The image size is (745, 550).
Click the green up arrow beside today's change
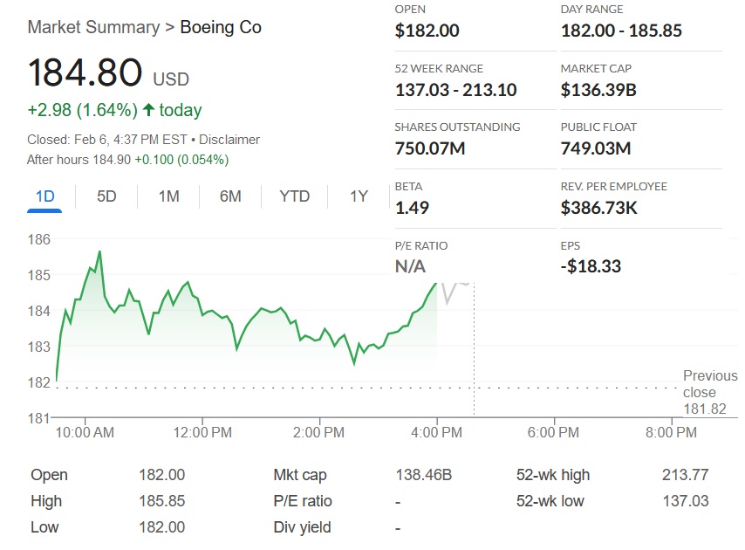(x=148, y=110)
